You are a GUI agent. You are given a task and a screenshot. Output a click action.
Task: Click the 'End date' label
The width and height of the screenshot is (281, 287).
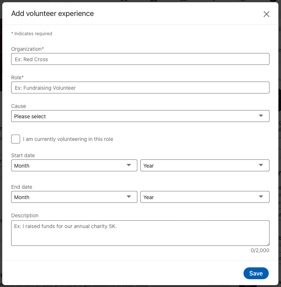[22, 187]
